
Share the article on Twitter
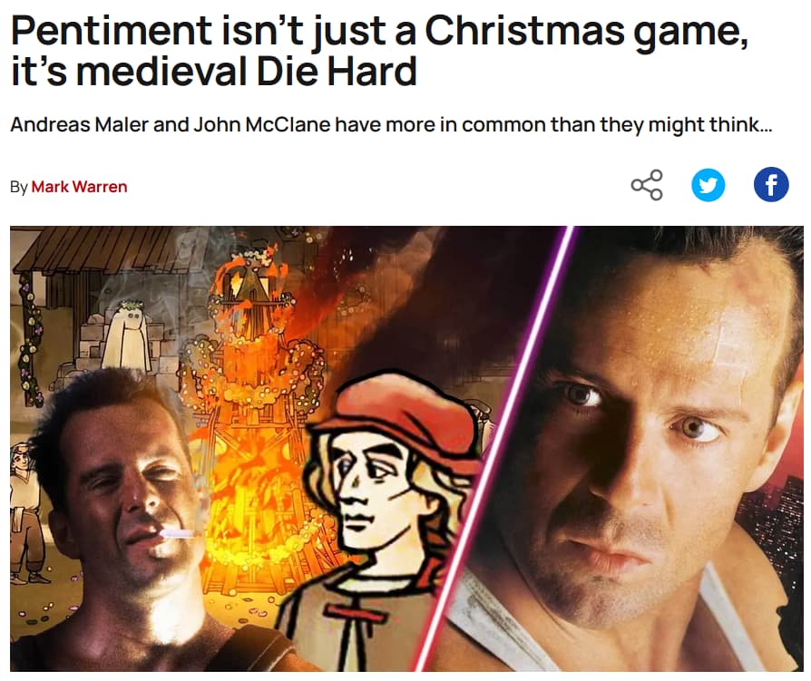pos(708,185)
